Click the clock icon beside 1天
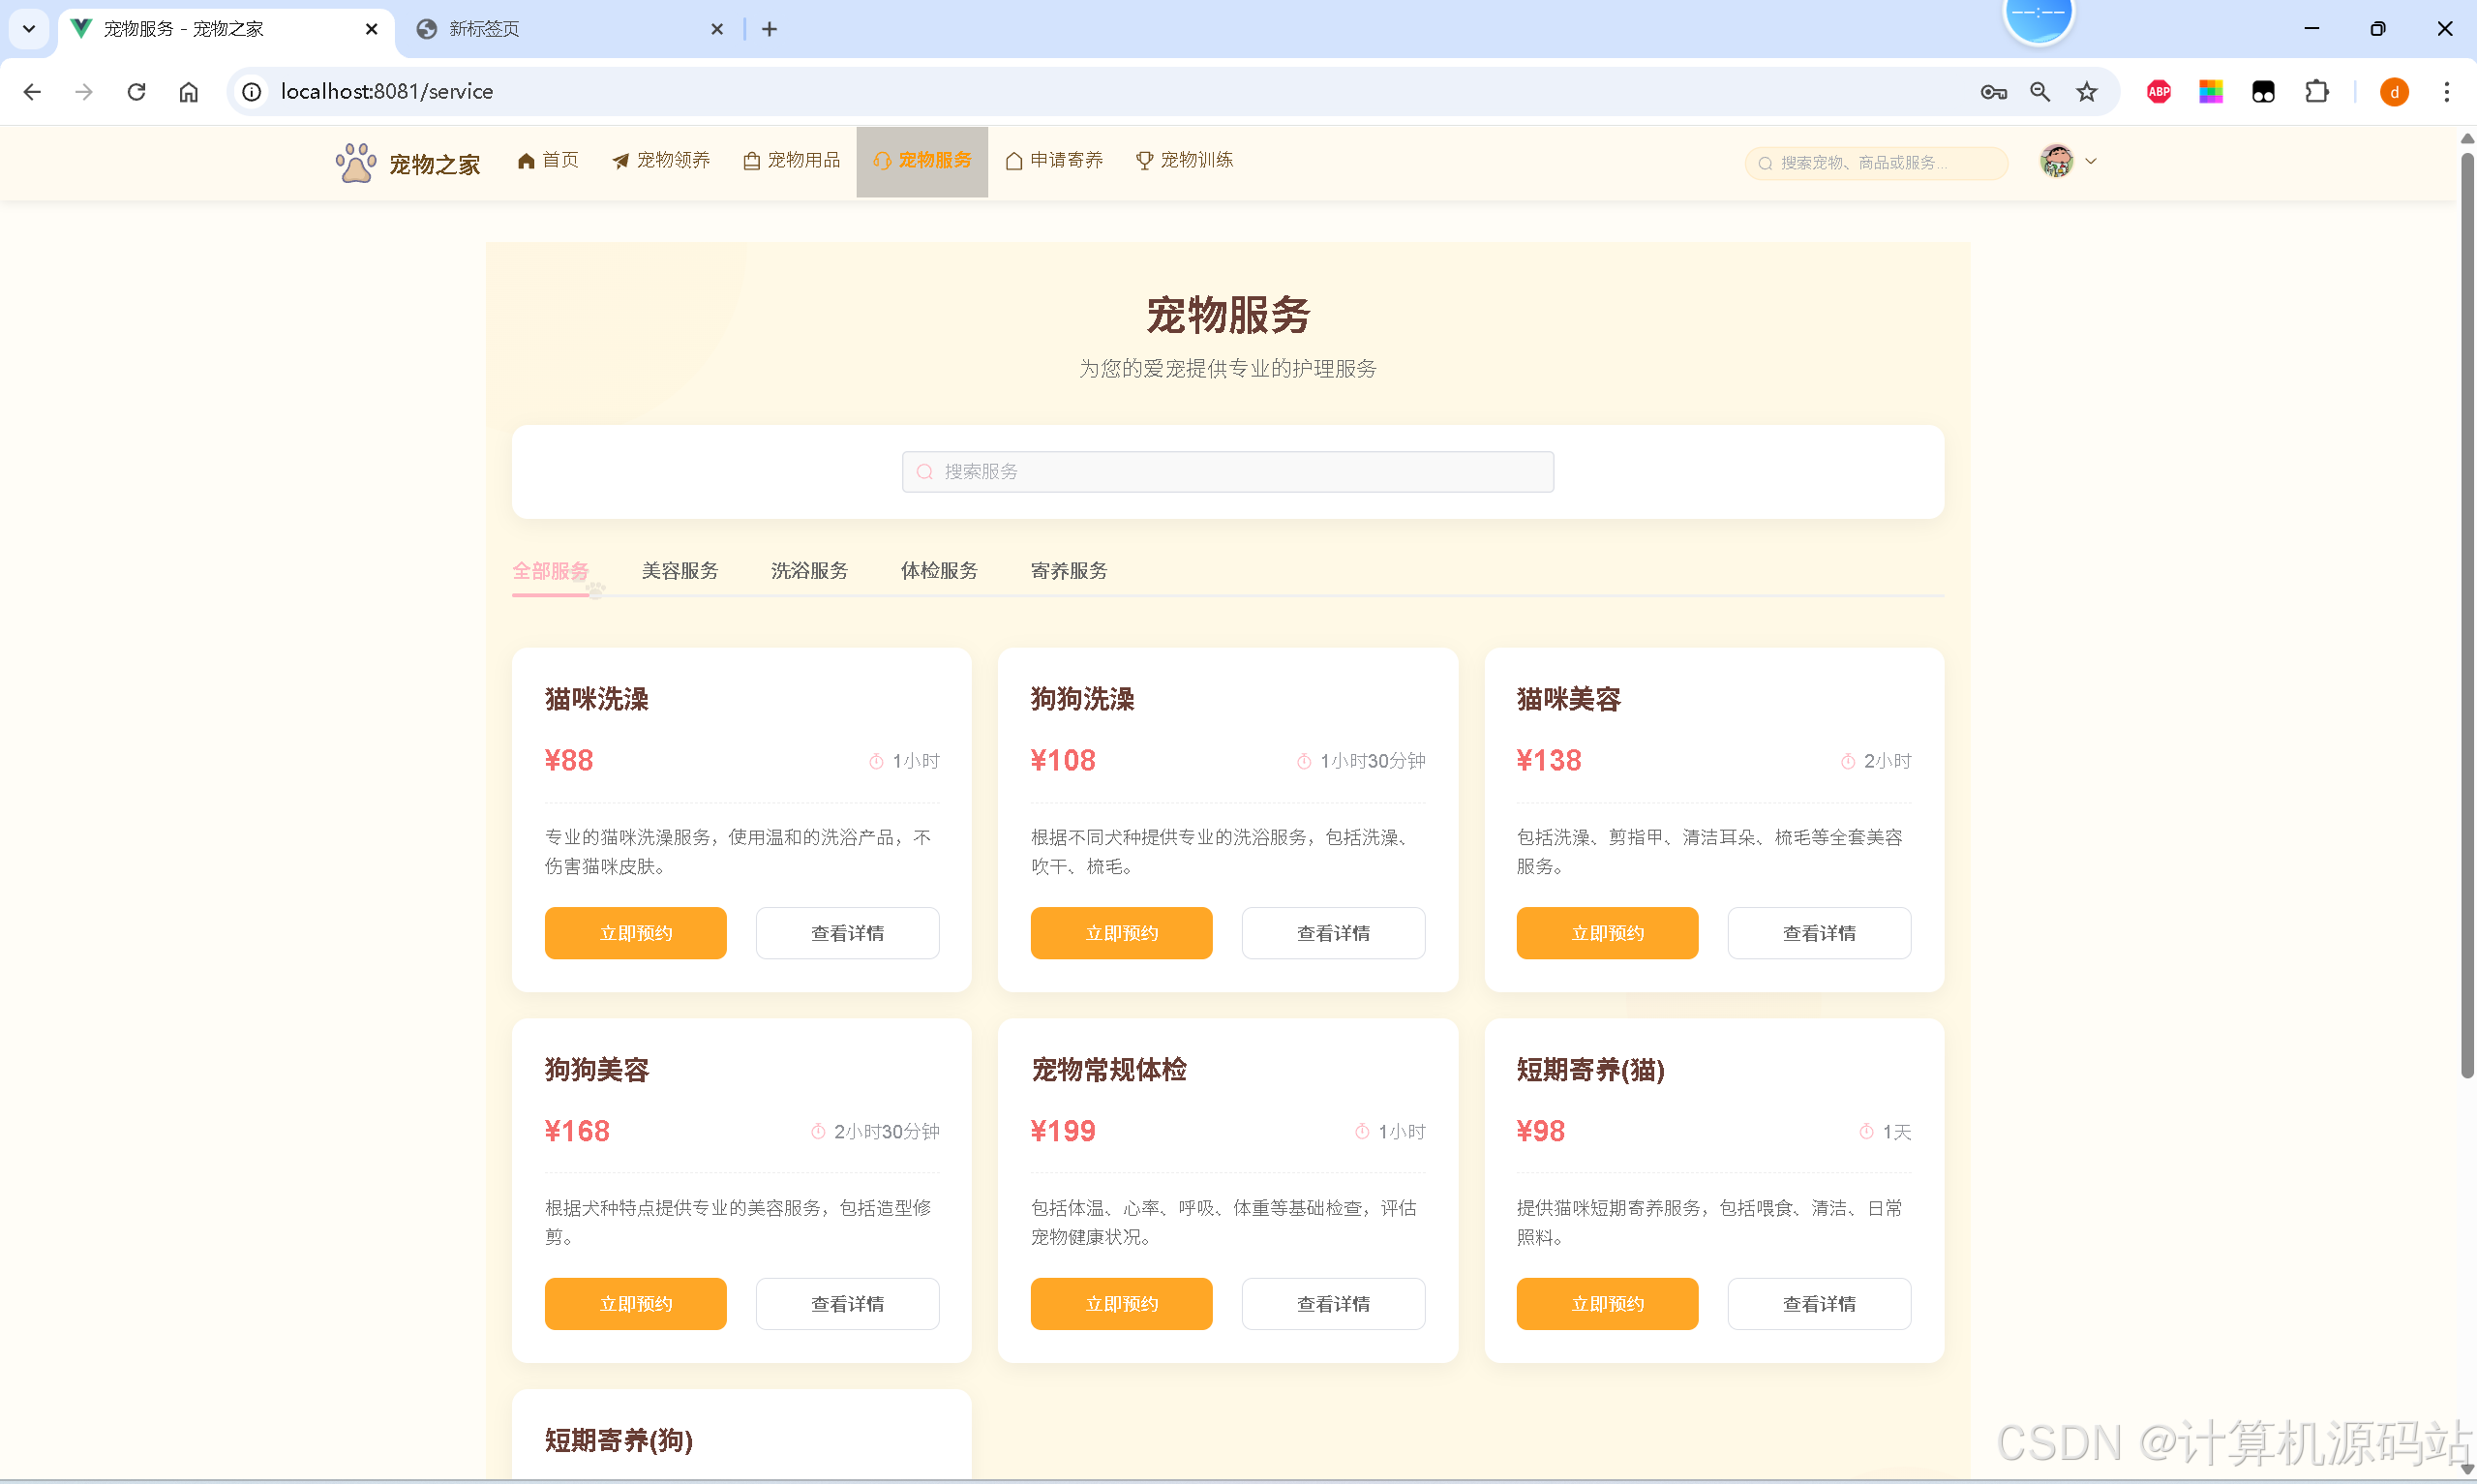Viewport: 2477px width, 1484px height. 1866,1132
